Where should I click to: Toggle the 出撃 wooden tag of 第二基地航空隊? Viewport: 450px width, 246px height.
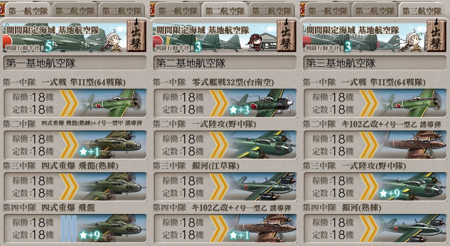pos(286,36)
